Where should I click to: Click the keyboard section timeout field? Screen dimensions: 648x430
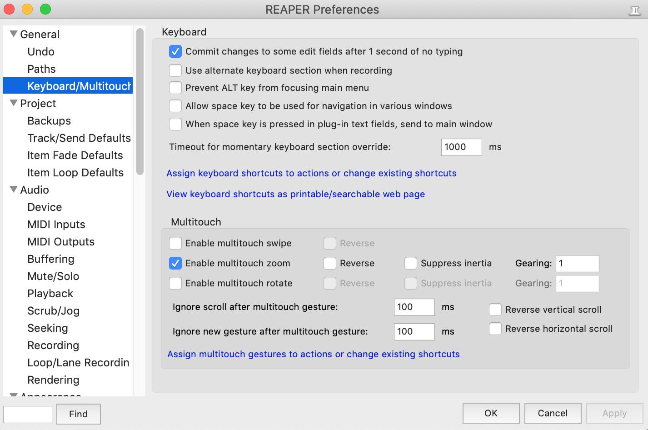click(462, 147)
